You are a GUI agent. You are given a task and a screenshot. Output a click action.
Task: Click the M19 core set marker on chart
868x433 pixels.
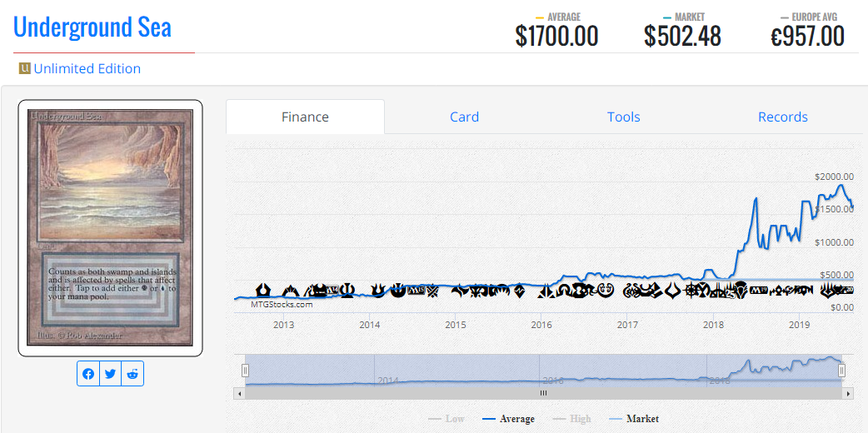coord(758,290)
